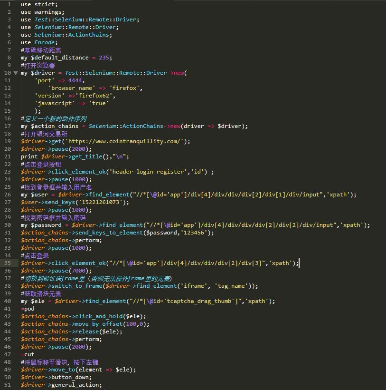Click the comment '#点击登录按钮'
The height and width of the screenshot is (390, 386).
pos(41,165)
